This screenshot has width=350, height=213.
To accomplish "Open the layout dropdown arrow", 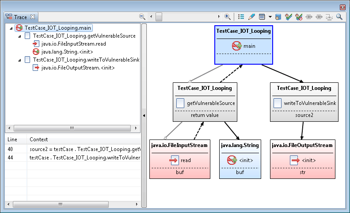I will pos(270,17).
